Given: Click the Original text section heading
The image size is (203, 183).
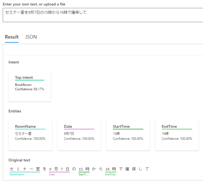Looking at the screenshot, I should tap(19, 160).
